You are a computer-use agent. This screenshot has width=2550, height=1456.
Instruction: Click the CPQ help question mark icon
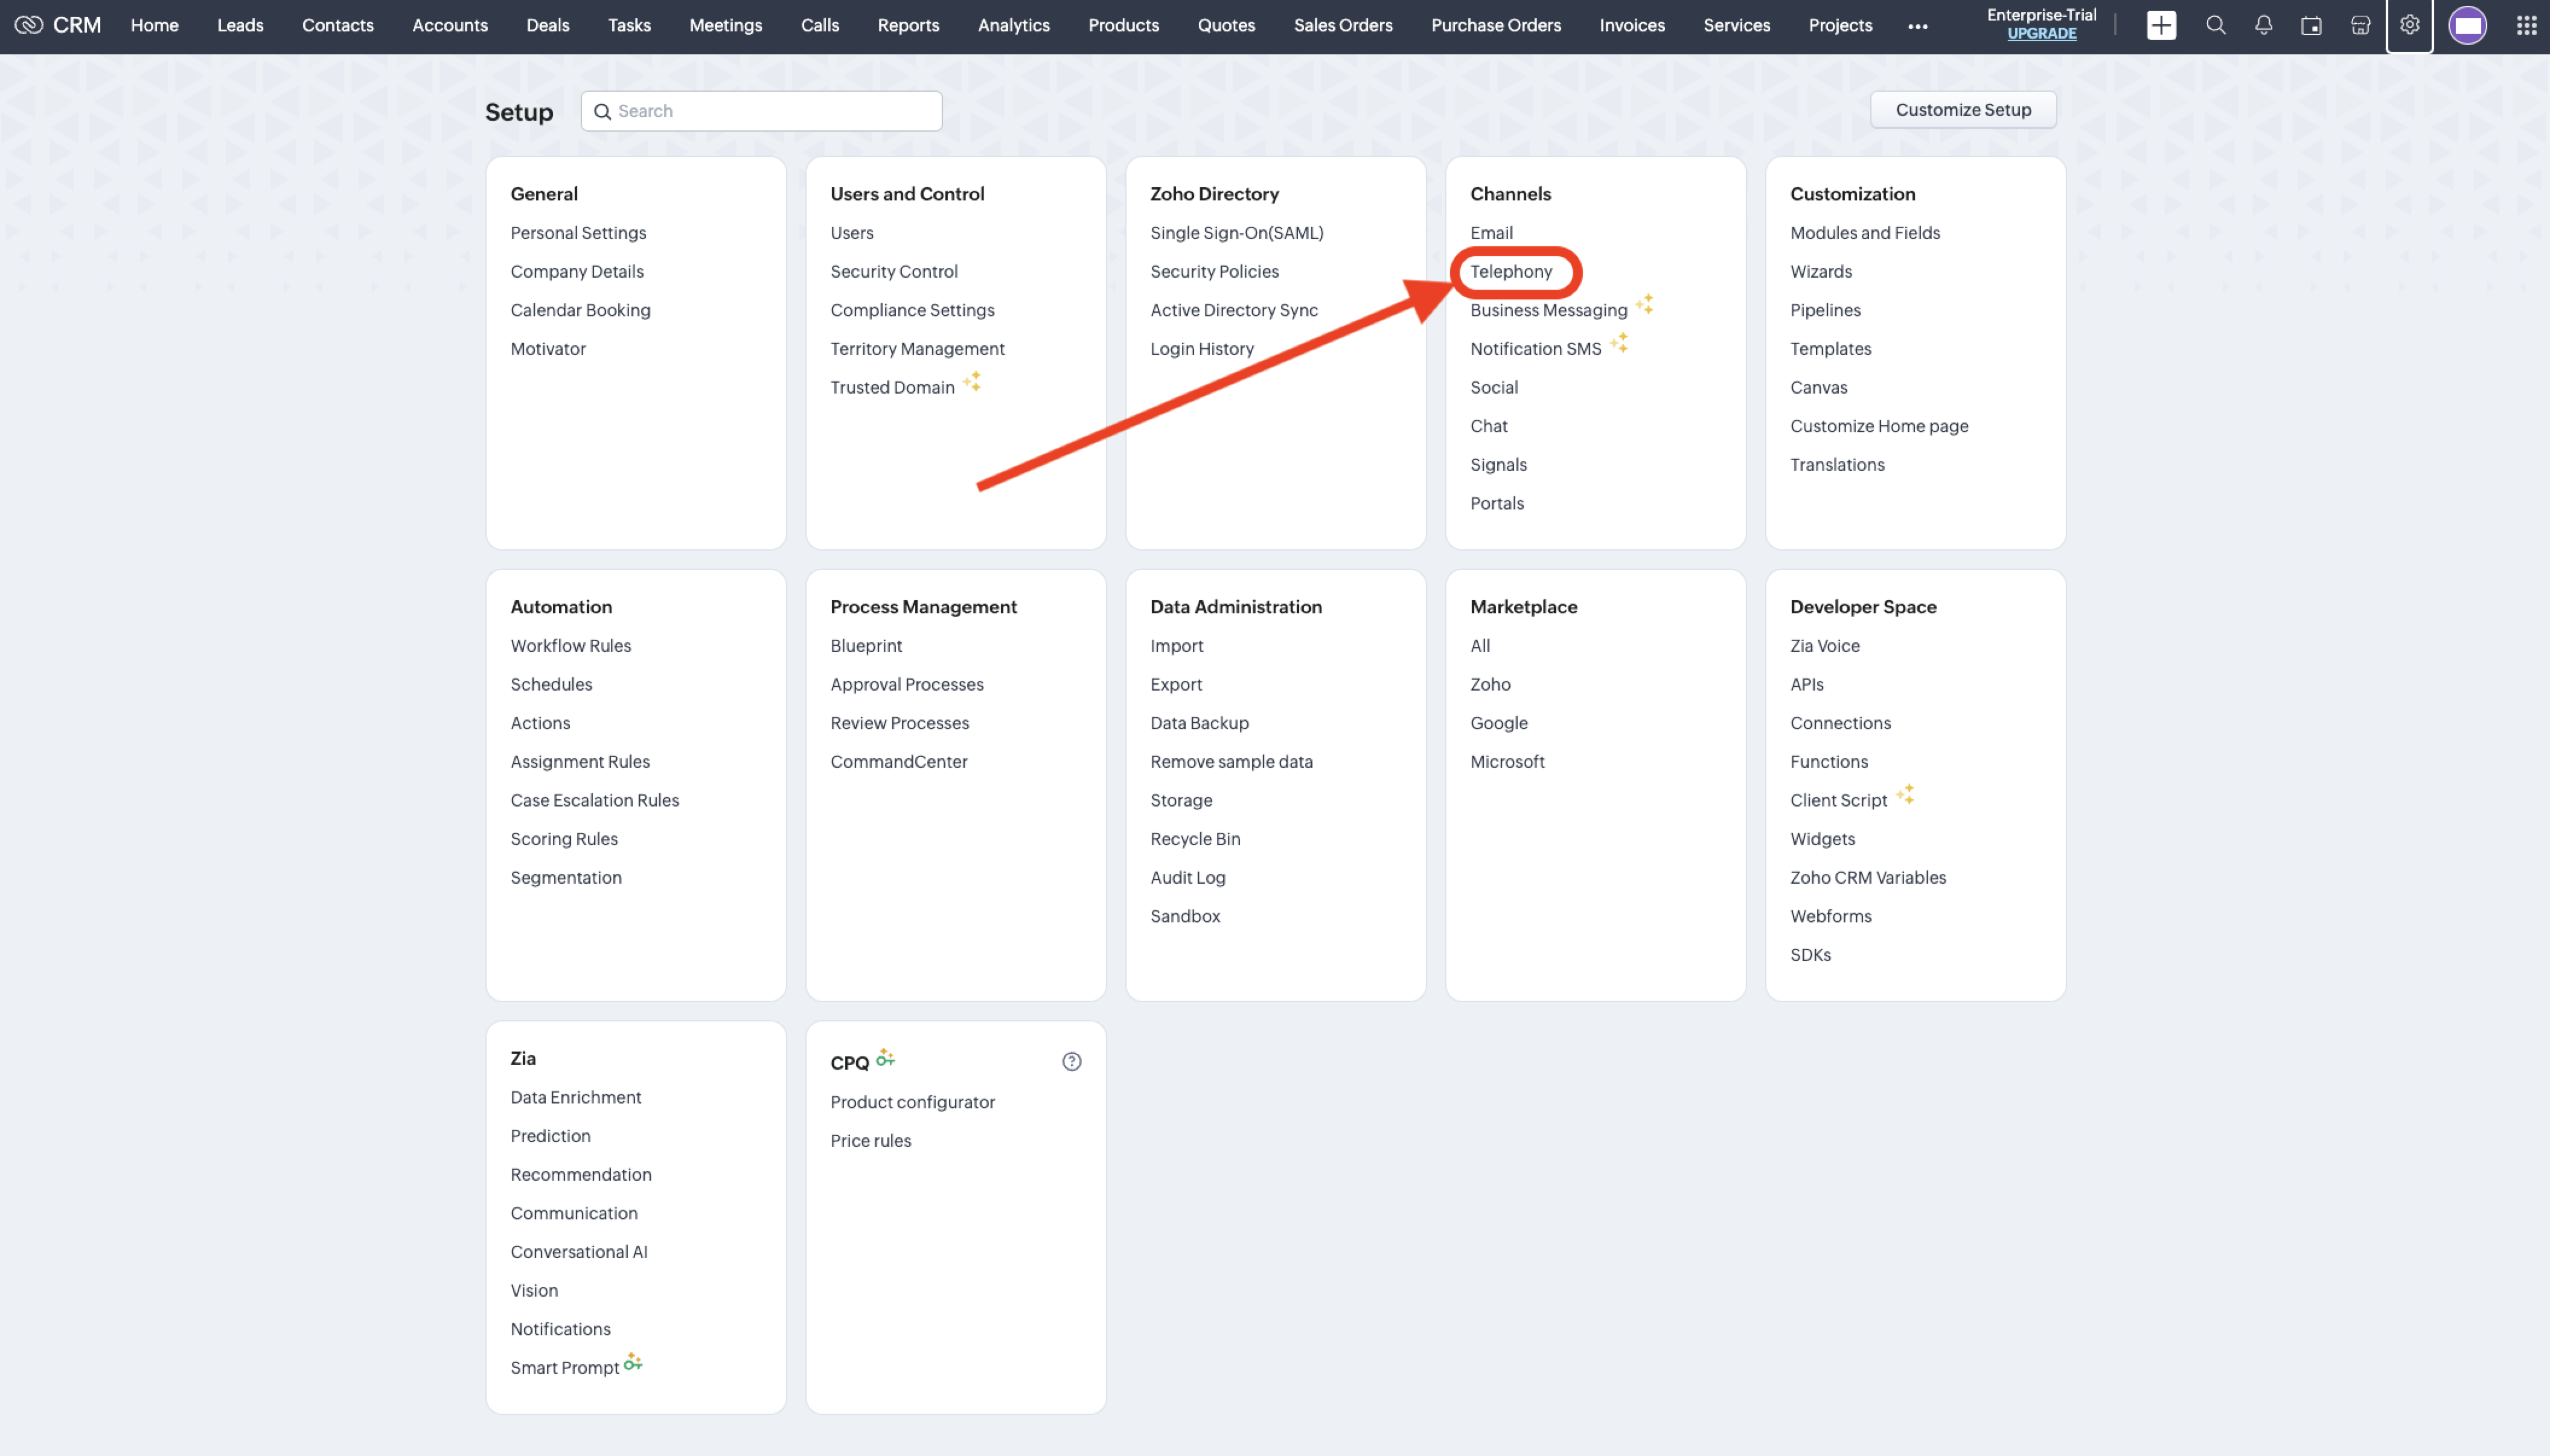pos(1071,1061)
